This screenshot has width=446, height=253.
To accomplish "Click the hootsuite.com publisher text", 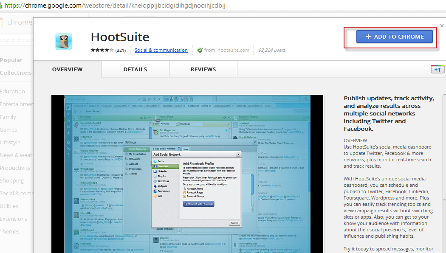I will [233, 50].
